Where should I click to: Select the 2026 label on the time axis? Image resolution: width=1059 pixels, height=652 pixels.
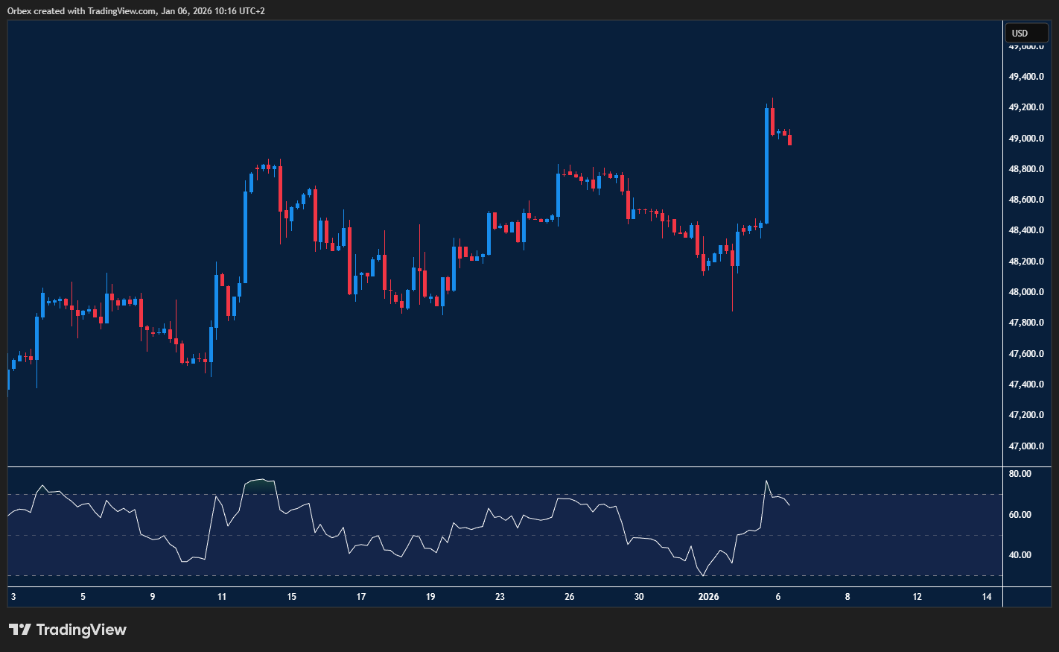pos(708,596)
